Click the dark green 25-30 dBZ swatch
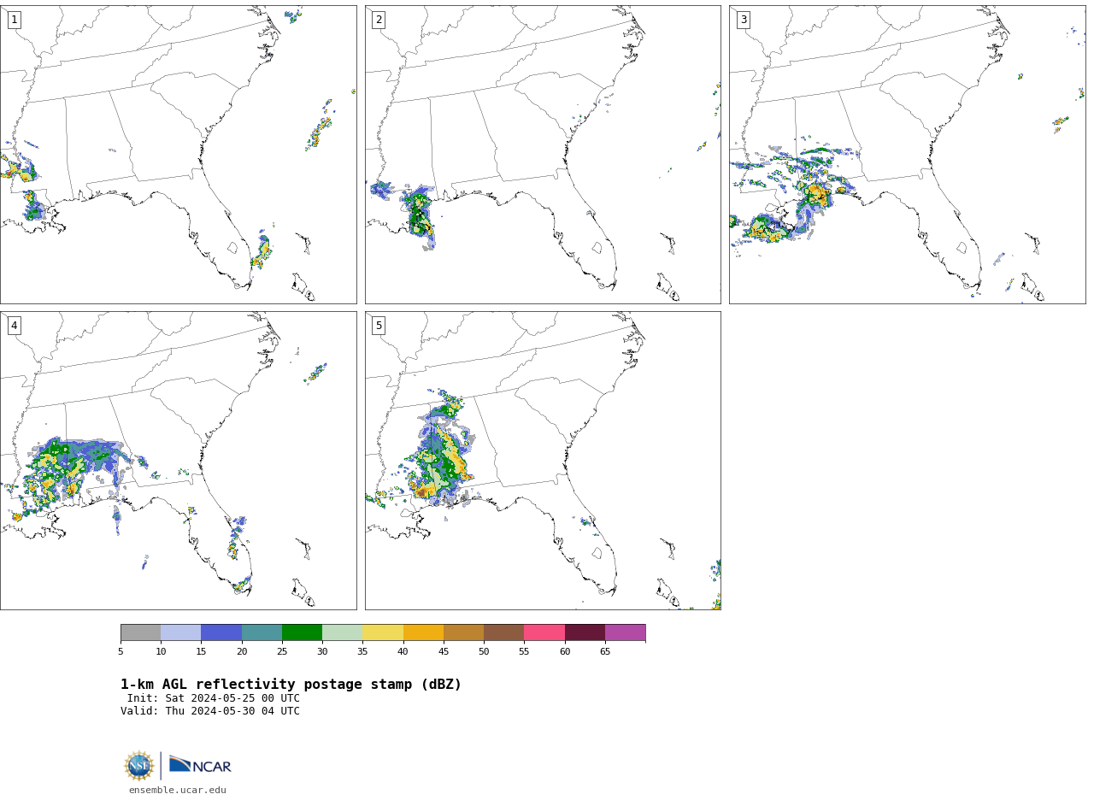The width and height of the screenshot is (1094, 800). pos(302,632)
